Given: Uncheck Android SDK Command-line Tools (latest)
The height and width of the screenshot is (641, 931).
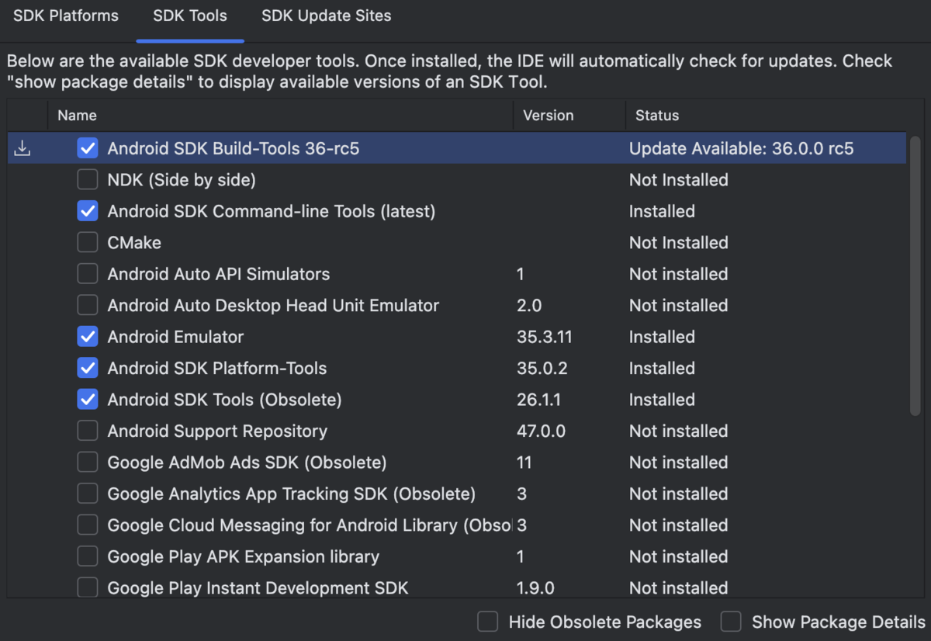Looking at the screenshot, I should [x=88, y=211].
